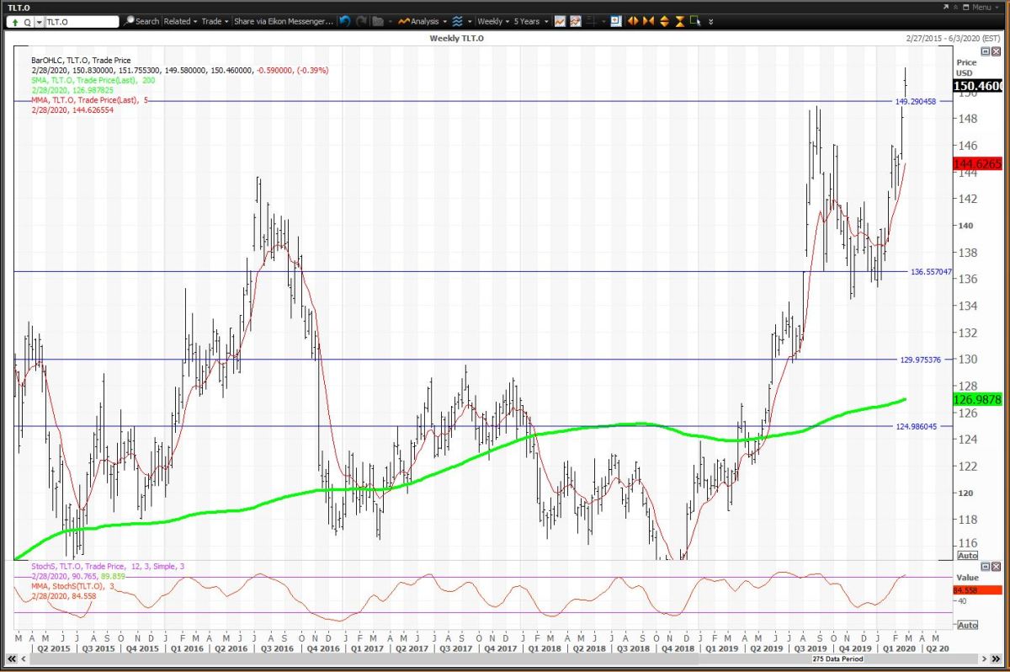Open the Trade menu
1010x672 pixels.
point(213,21)
